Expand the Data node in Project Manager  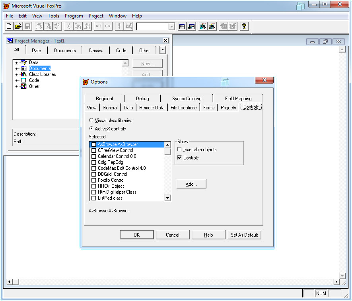[x=16, y=62]
